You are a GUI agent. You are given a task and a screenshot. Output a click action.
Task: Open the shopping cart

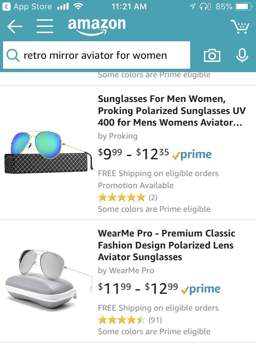coord(240,27)
